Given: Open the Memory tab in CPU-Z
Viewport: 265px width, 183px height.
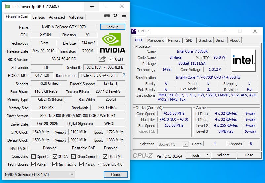Looking at the screenshot, I should (x=174, y=40).
